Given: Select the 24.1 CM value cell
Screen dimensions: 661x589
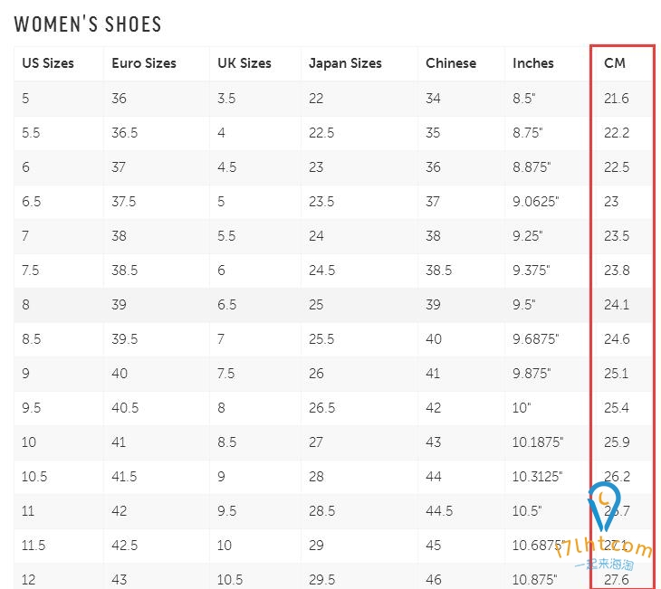Looking at the screenshot, I should point(616,304).
